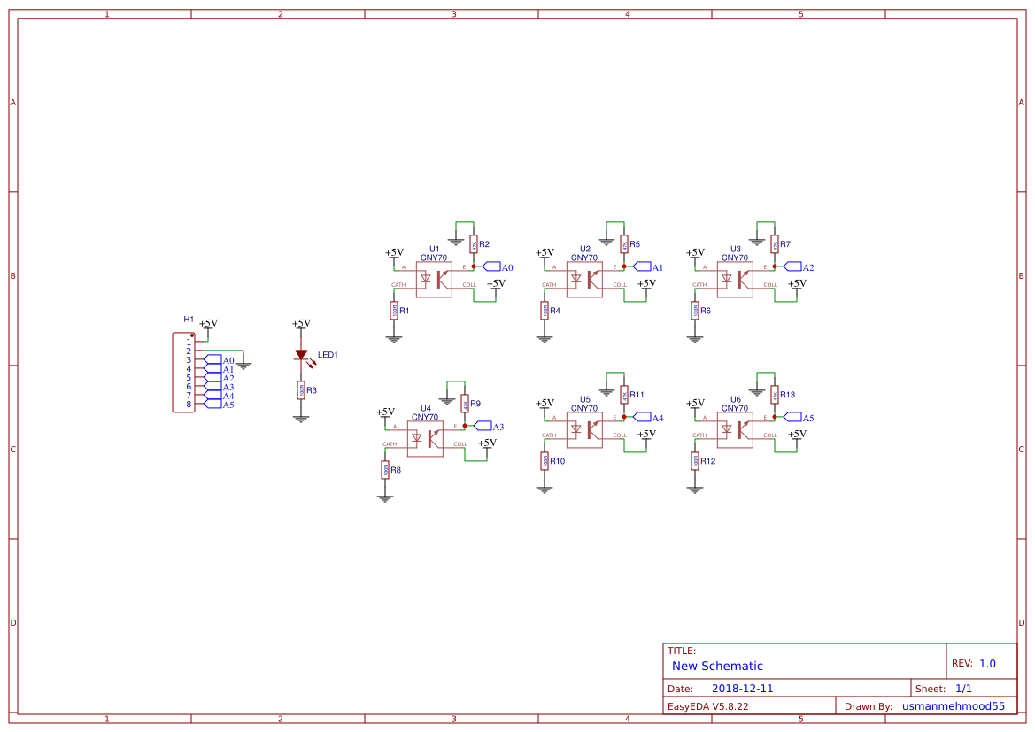Click the +5V power flag above LED1
Viewport: 1035px width, 732px height.
[301, 322]
